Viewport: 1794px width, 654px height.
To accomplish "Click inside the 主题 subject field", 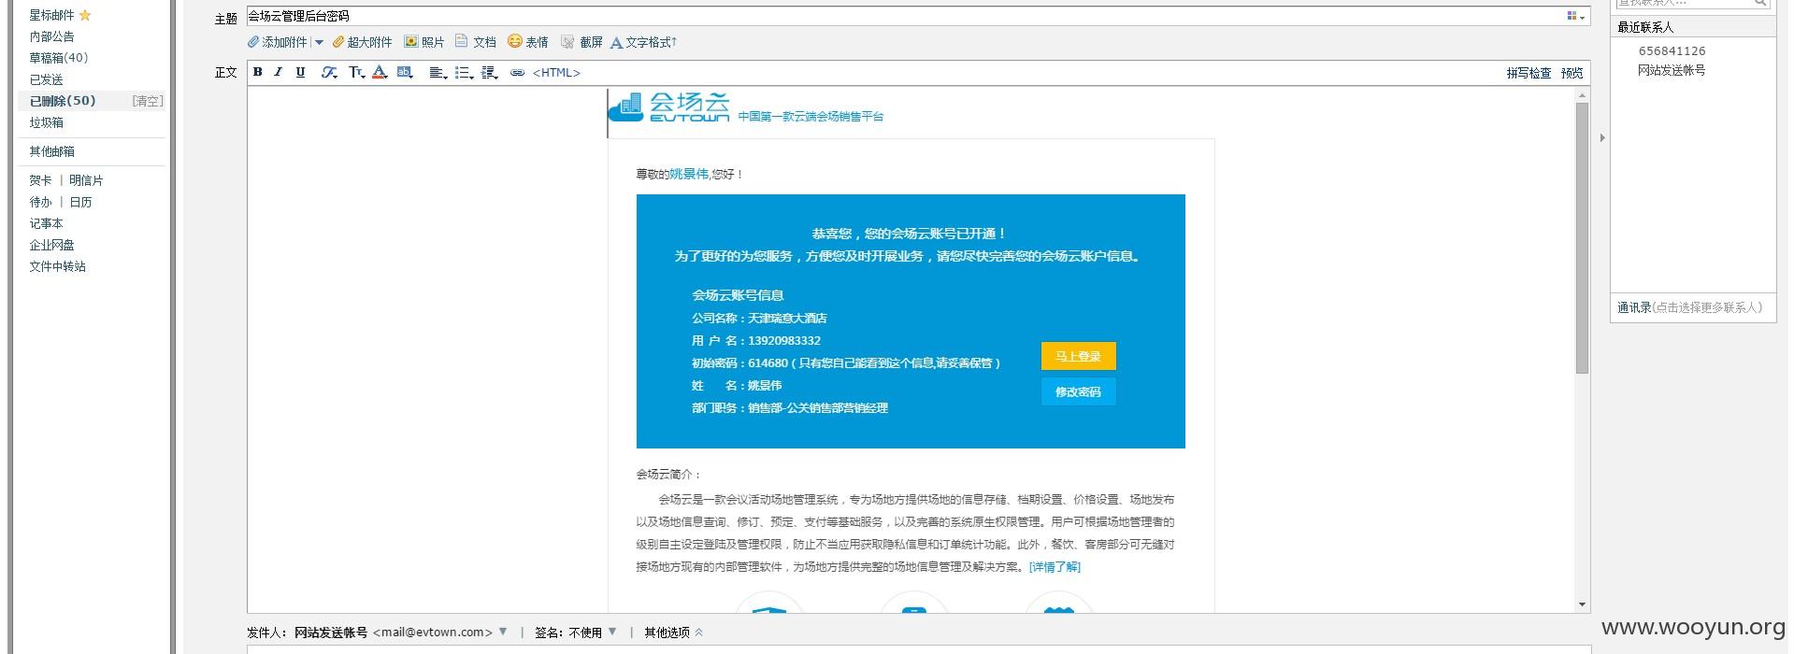I will 905,16.
